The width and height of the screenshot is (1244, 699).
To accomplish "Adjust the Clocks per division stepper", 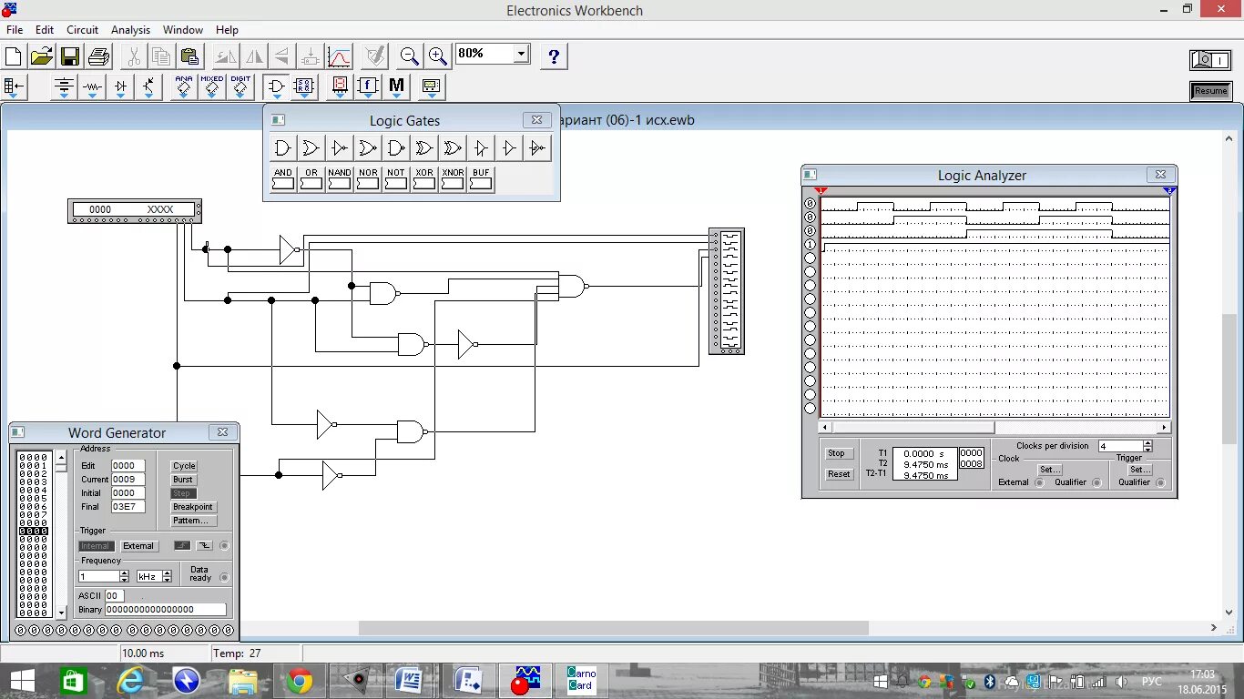I will 1147,447.
